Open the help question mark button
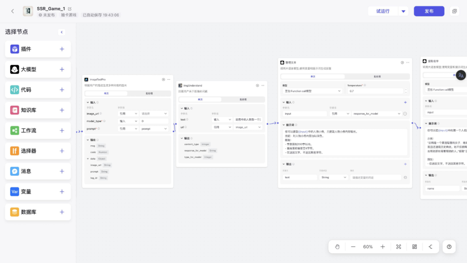Screen dimensions: 467x263 (449, 247)
